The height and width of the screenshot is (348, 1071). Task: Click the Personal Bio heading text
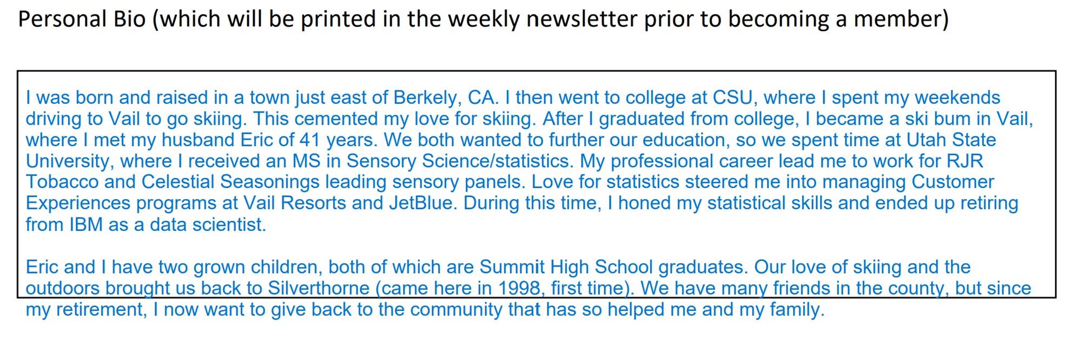(x=483, y=20)
